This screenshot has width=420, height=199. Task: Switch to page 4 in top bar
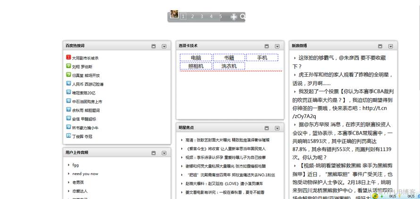tap(211, 16)
